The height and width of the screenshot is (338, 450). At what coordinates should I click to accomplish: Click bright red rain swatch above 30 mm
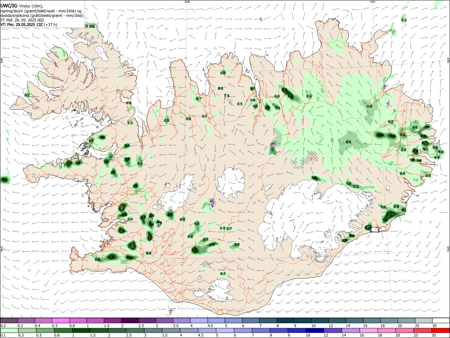441,330
